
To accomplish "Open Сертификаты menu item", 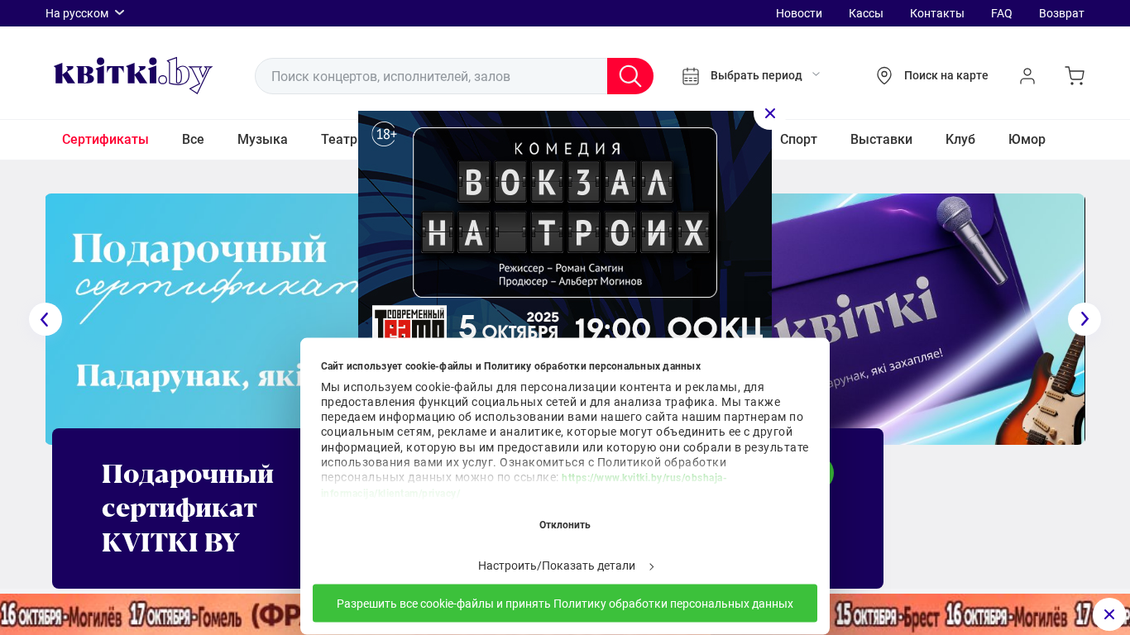I will pos(105,139).
